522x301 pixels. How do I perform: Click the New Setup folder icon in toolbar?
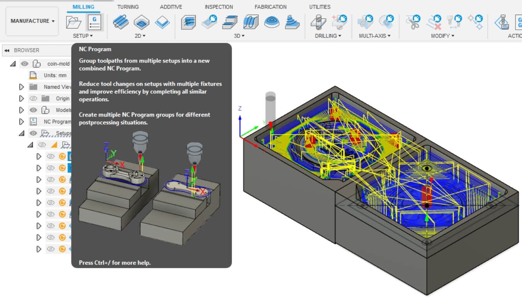73,22
